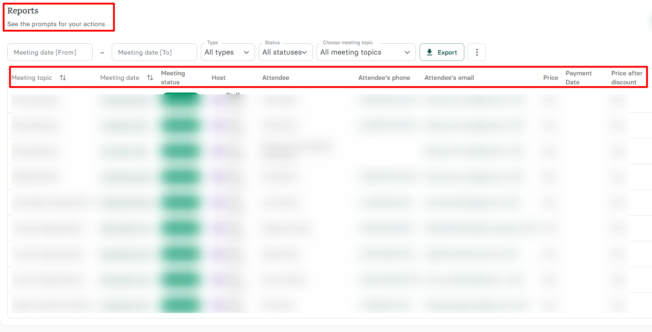The image size is (652, 332).
Task: Click the sort arrows next to Meeting date
Action: (150, 78)
